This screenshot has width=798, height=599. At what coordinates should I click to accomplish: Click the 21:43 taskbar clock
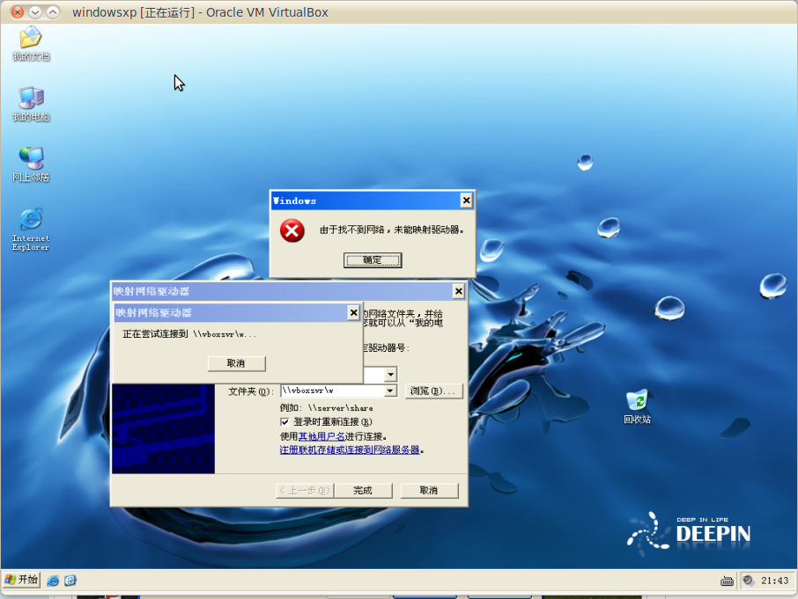774,581
